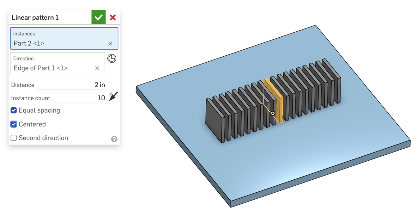Remove Edge of Part 1 <1> from Direction
417x217 pixels.
click(x=97, y=68)
